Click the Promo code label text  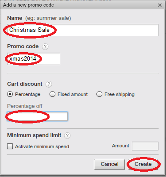click(23, 46)
